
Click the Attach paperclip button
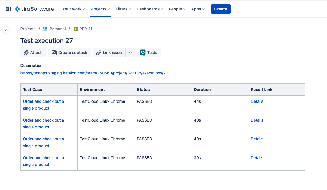click(x=33, y=53)
